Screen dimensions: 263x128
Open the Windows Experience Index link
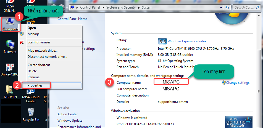click(187, 41)
